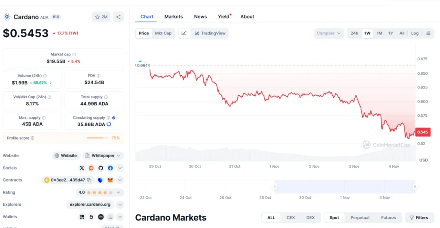Add token to MetaMask fox icon

pyautogui.click(x=110, y=180)
